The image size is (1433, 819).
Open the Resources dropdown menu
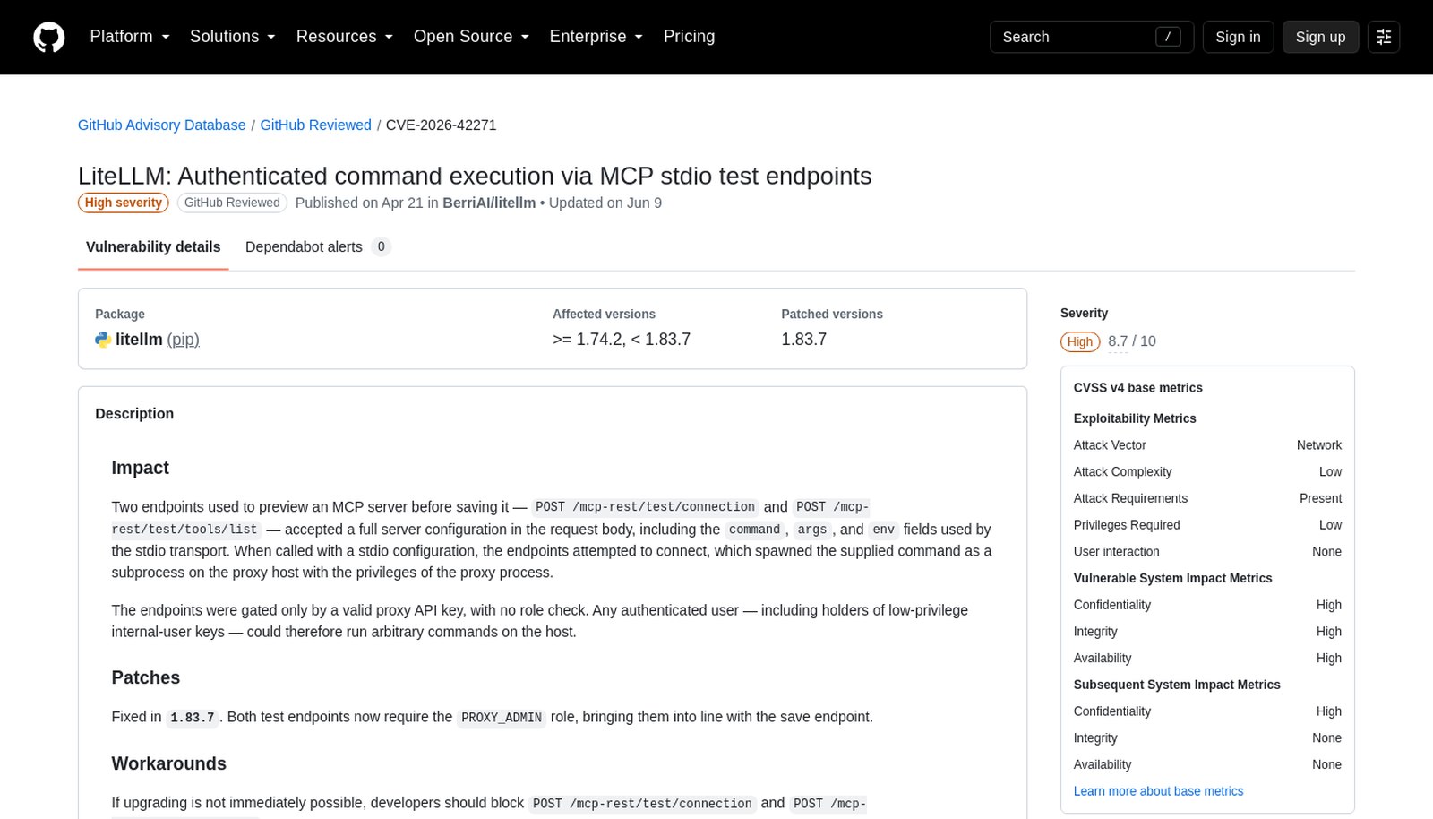pyautogui.click(x=345, y=37)
